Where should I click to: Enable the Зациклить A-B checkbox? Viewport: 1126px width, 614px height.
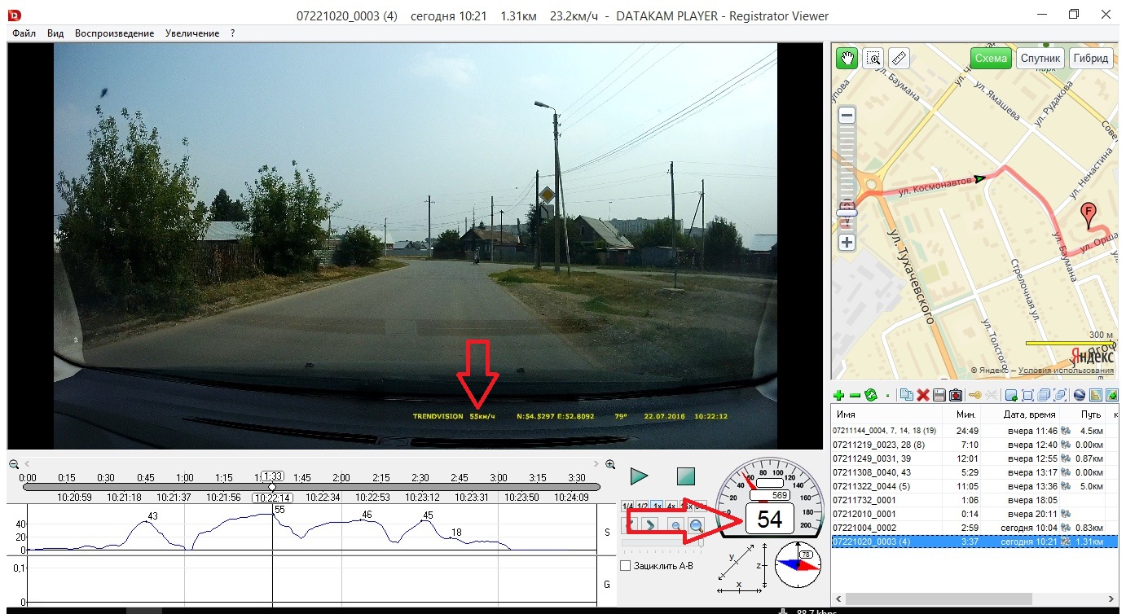[x=626, y=565]
